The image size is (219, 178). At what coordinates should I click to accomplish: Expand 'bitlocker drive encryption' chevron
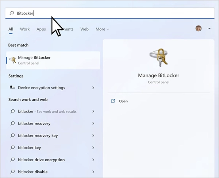93,160
